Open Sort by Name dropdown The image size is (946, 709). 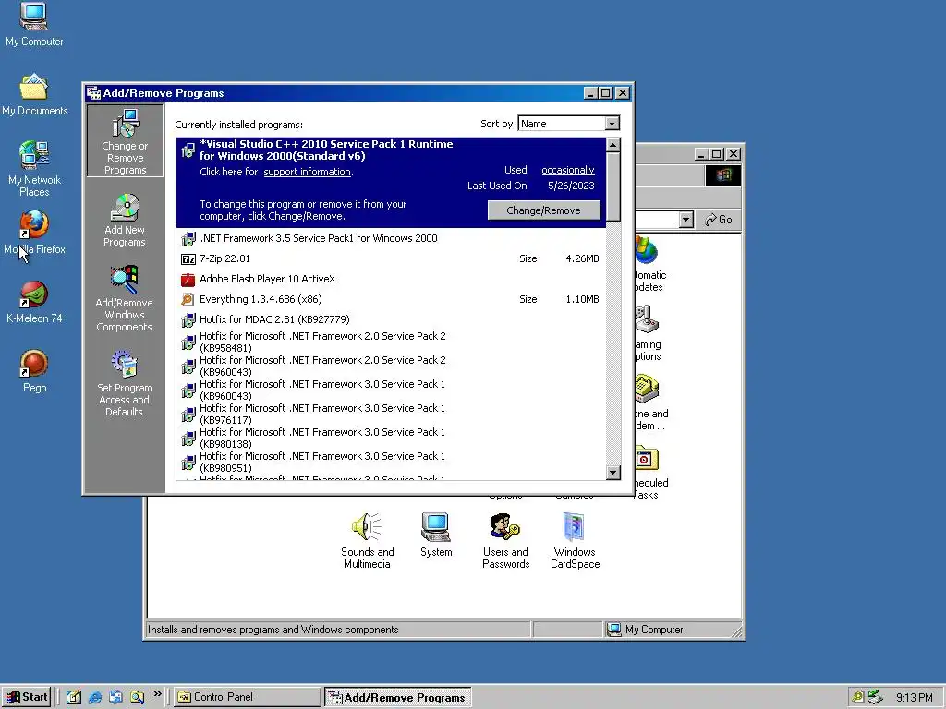point(612,124)
